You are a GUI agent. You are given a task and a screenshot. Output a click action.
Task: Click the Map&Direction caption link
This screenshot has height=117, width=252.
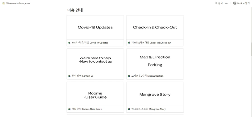(147, 76)
